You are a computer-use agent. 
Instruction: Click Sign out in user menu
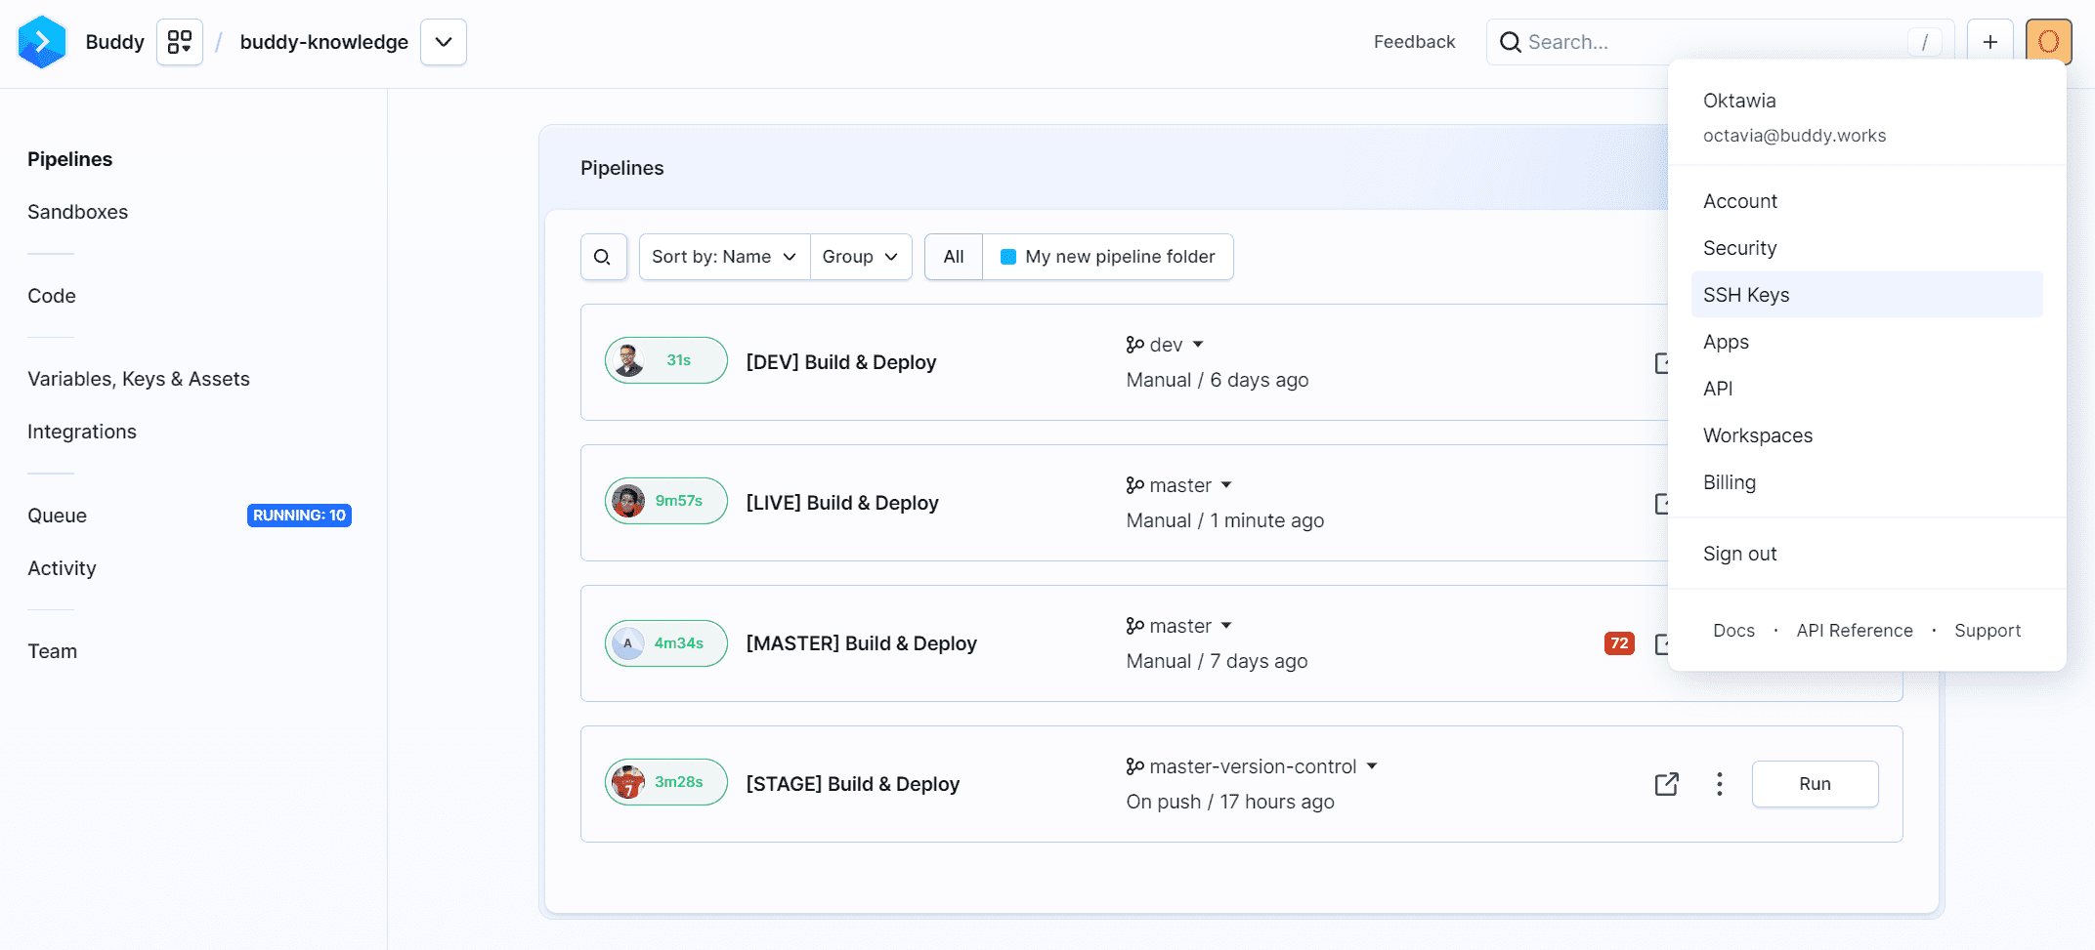(x=1866, y=554)
